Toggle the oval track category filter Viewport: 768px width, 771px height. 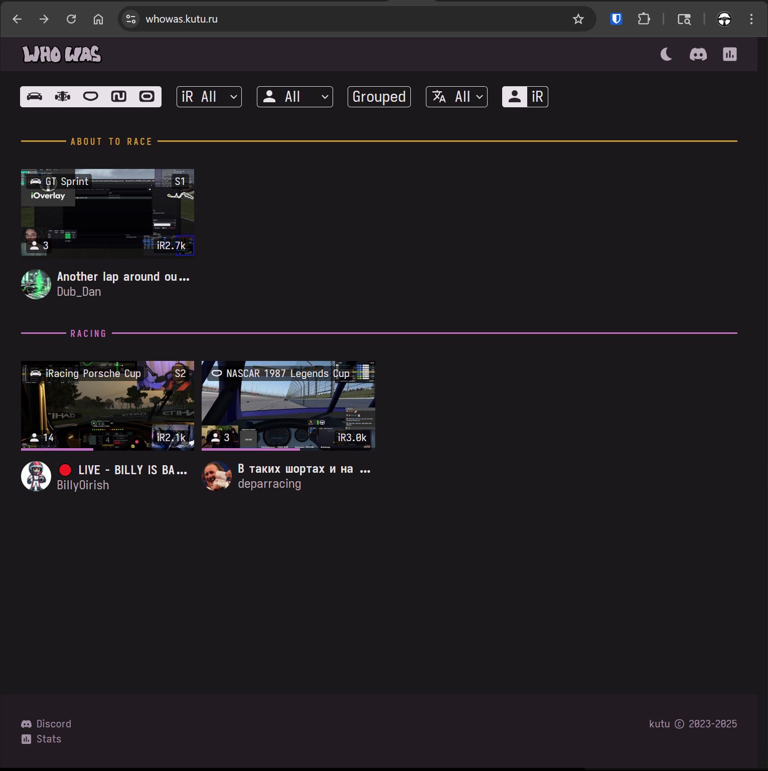pos(91,97)
